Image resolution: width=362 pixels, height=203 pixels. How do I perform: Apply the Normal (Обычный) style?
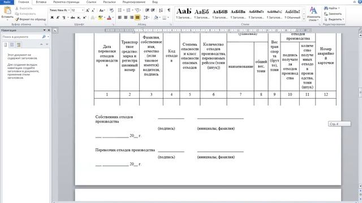tap(292, 14)
